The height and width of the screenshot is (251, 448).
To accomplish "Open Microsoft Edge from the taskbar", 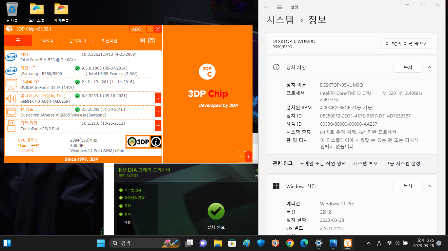I will 304,243.
